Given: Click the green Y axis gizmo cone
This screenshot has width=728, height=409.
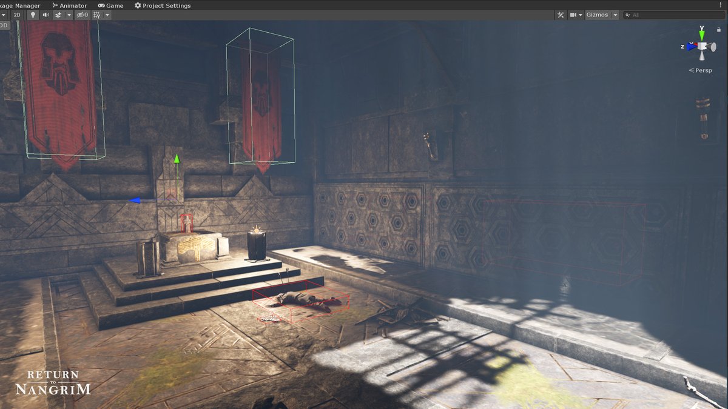Looking at the screenshot, I should 702,35.
